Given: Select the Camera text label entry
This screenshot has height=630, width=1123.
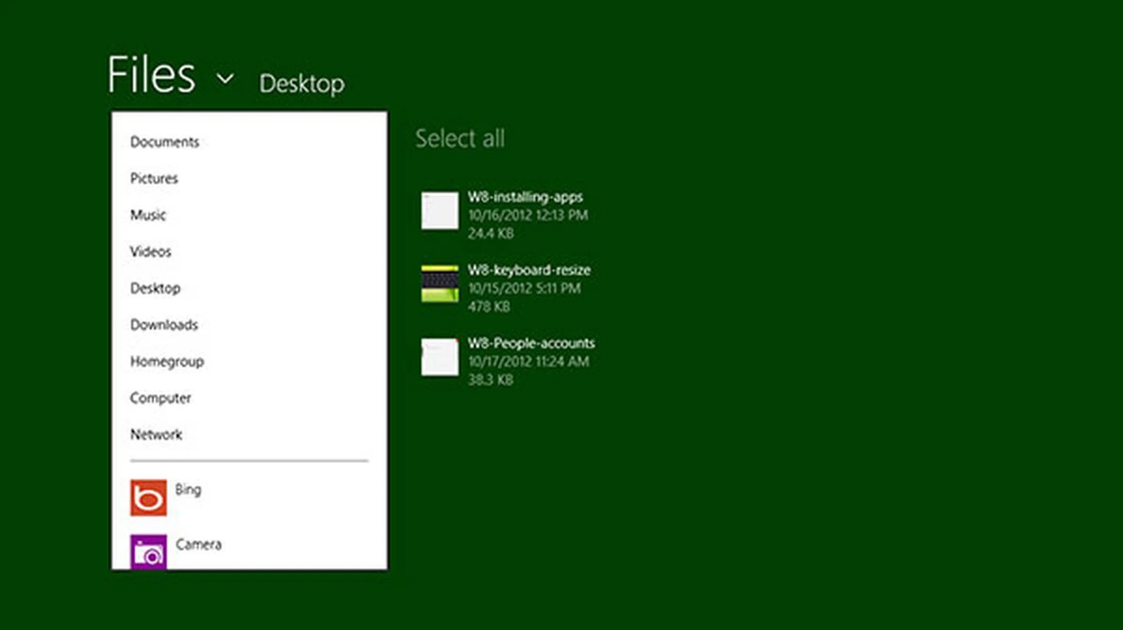Looking at the screenshot, I should coord(198,545).
